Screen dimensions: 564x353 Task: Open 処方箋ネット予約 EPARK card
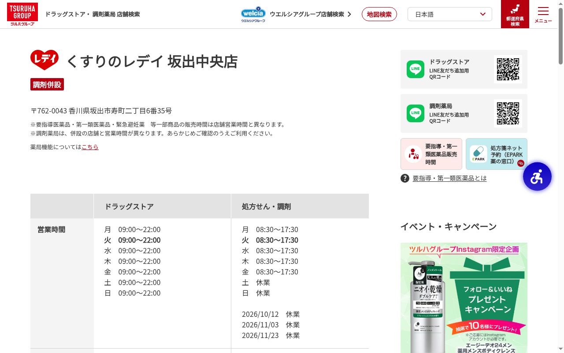click(x=497, y=154)
